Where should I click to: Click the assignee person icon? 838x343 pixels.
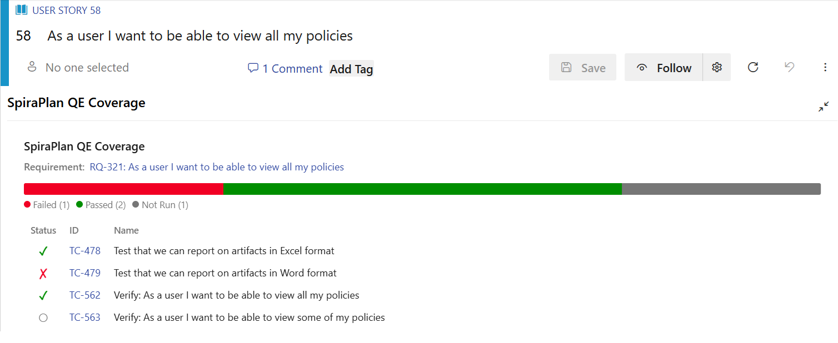point(32,67)
